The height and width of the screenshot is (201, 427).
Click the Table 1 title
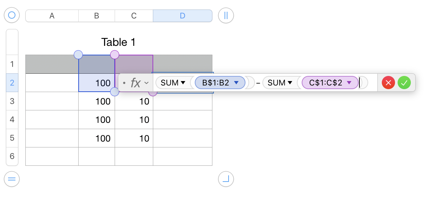coord(118,42)
